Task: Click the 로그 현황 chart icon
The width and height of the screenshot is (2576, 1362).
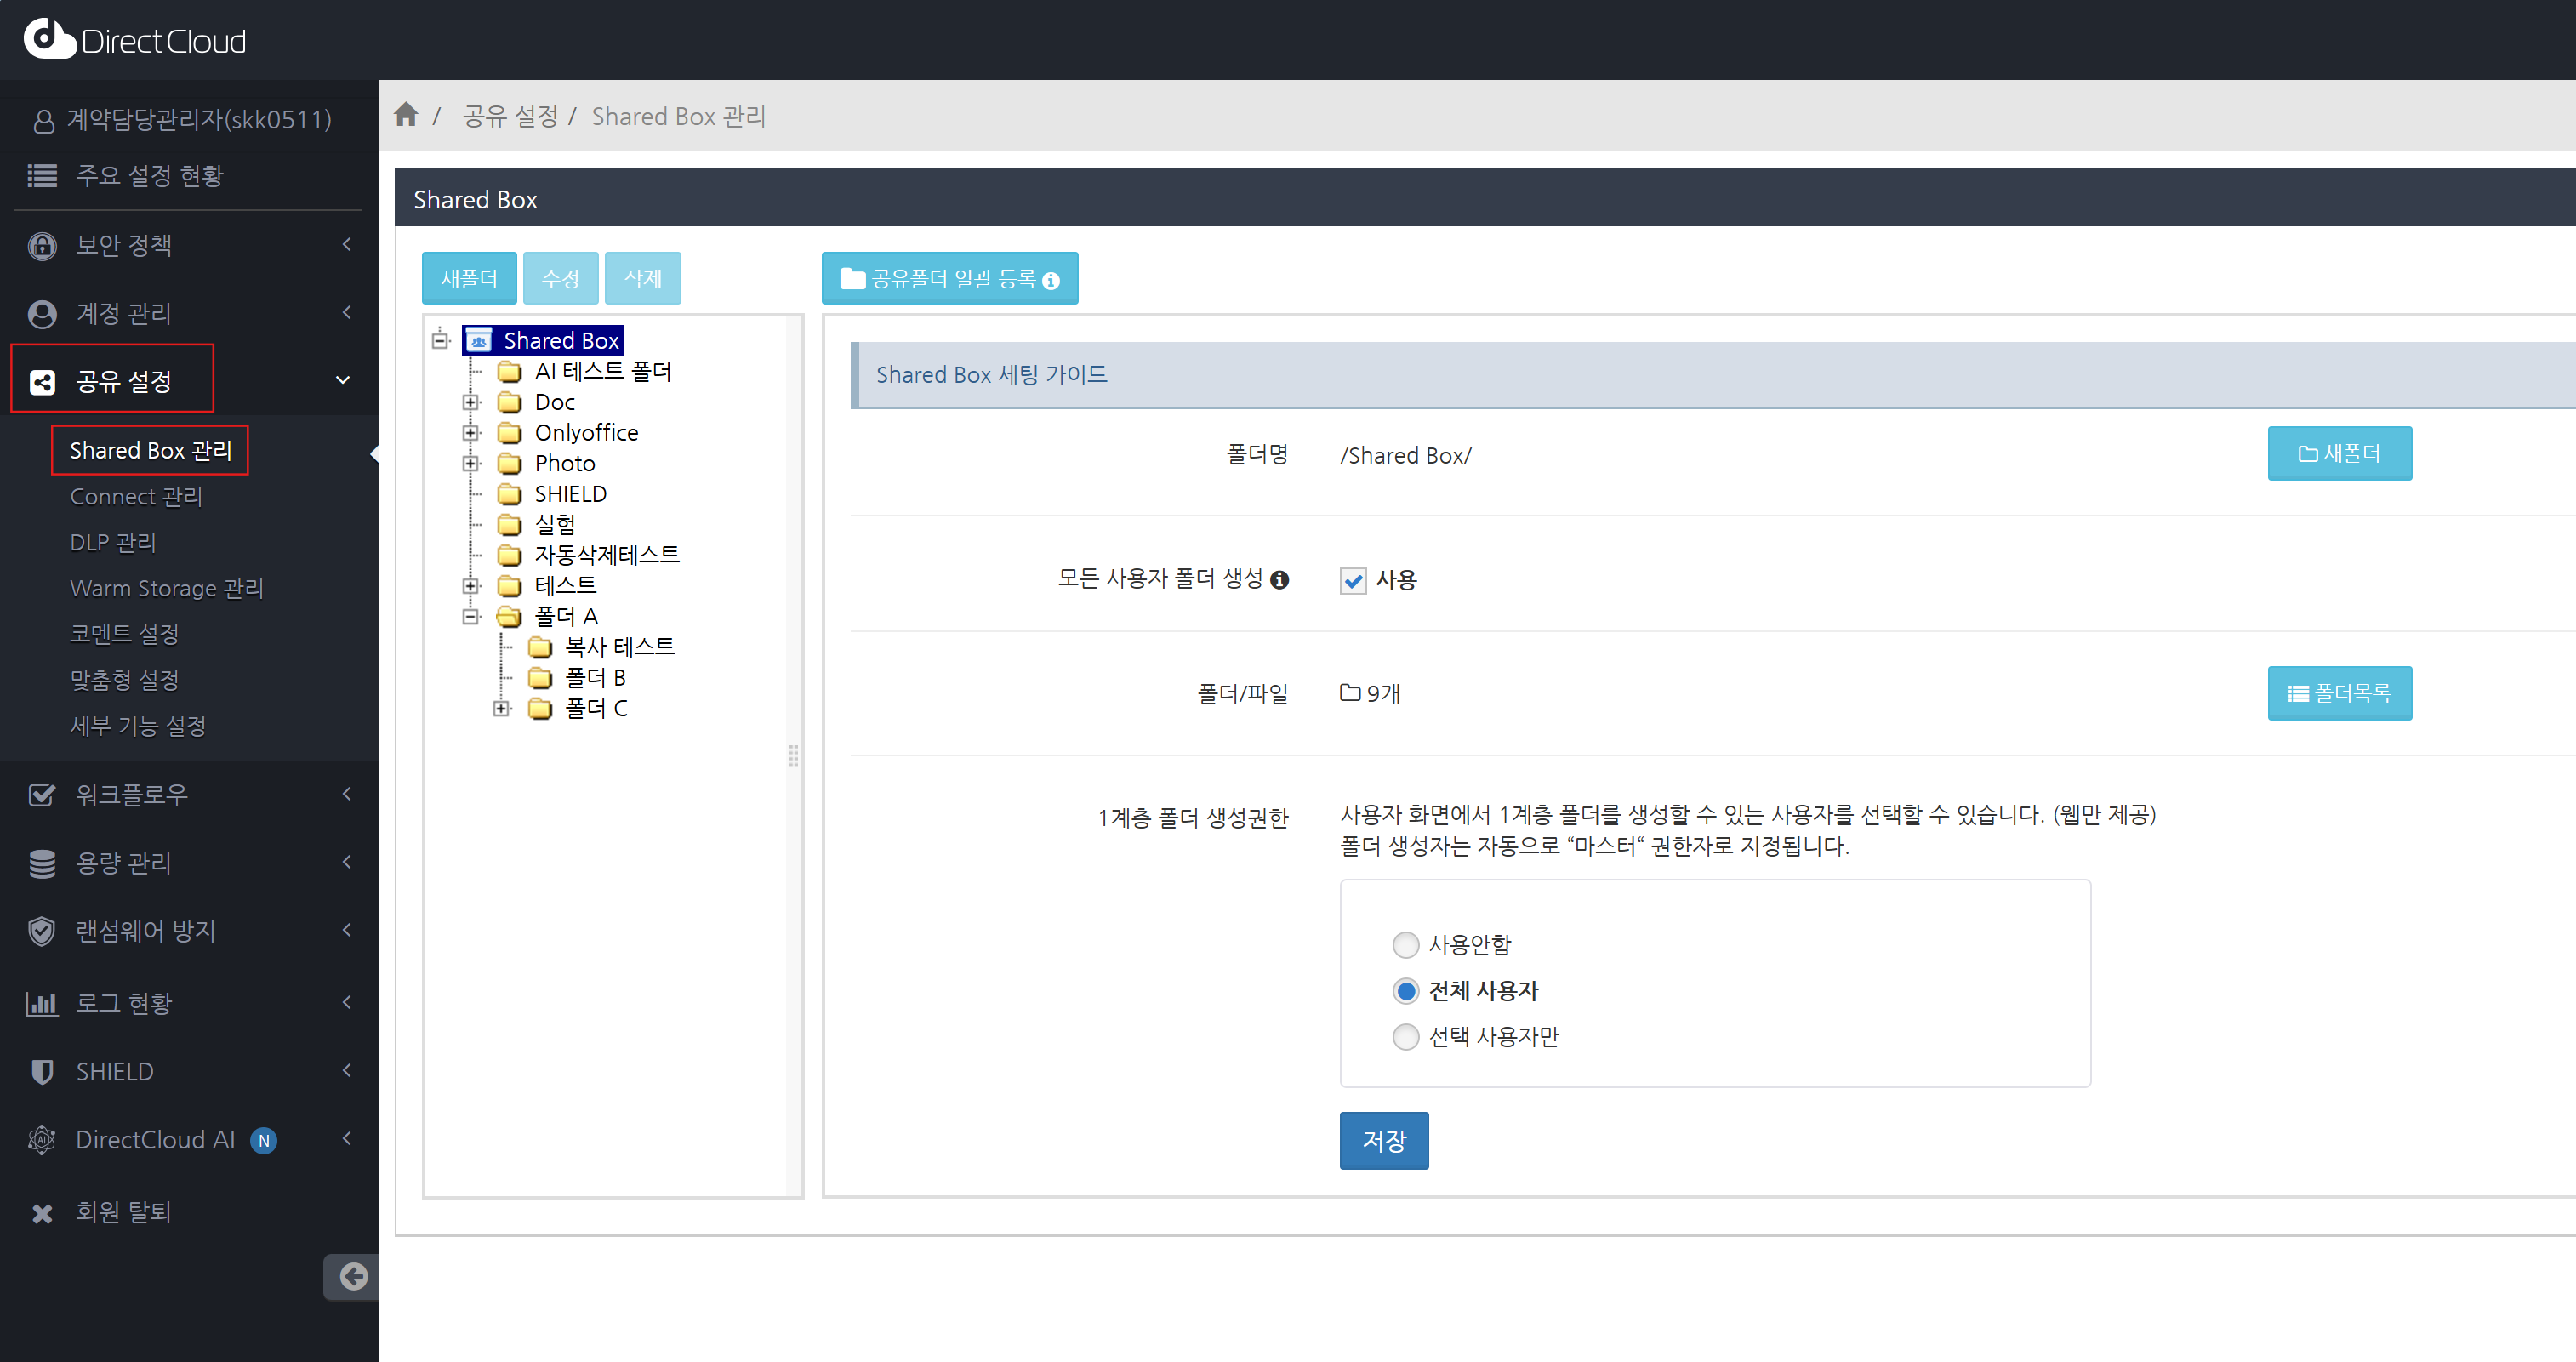Action: pyautogui.click(x=42, y=1003)
